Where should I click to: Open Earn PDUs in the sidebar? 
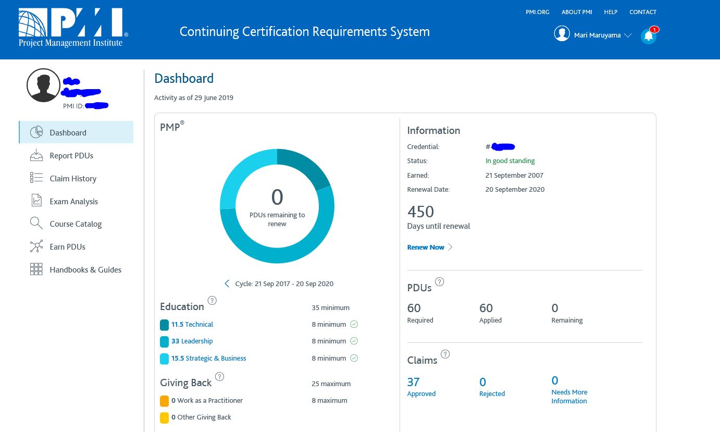click(x=67, y=247)
